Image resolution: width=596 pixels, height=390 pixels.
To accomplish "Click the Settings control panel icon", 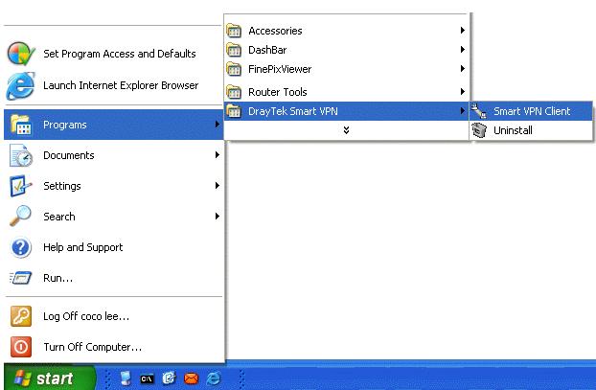I will tap(20, 186).
